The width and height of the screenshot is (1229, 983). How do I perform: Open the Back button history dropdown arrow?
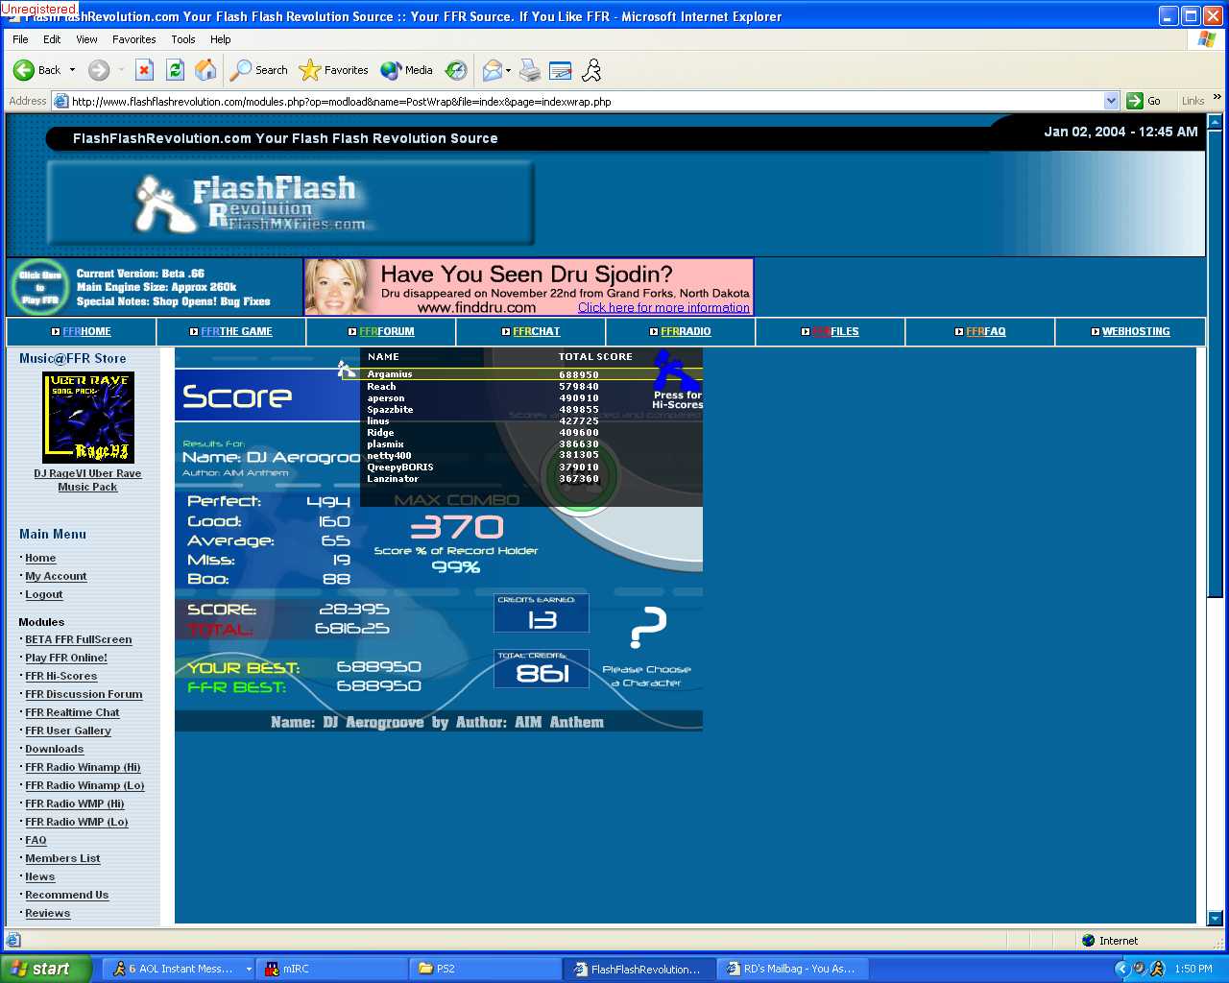click(72, 70)
